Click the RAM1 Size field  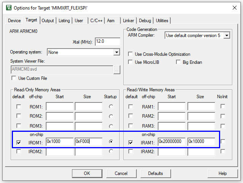(201, 107)
